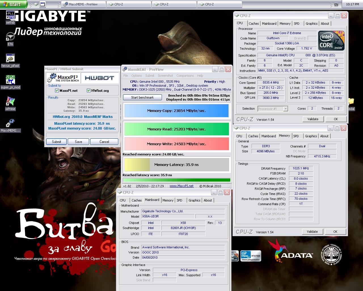Click the green benchmark progress bar
The image size is (363, 291).
[x=176, y=180]
